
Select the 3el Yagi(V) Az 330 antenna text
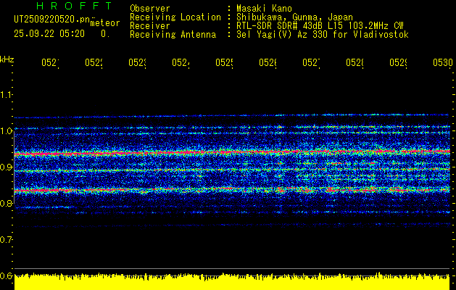(x=323, y=35)
